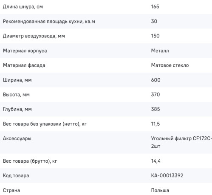This screenshot has height=195, width=212.
Task: Select the 'Высота, мм' label
Action: tap(16, 95)
